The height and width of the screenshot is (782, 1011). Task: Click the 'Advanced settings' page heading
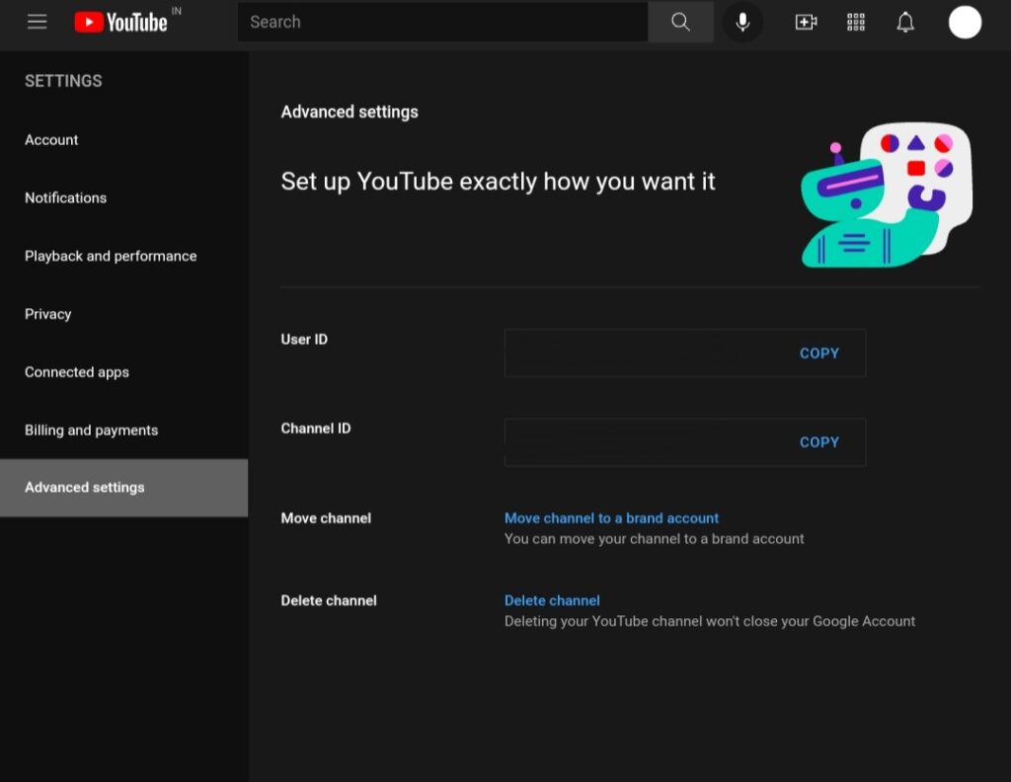pyautogui.click(x=350, y=113)
